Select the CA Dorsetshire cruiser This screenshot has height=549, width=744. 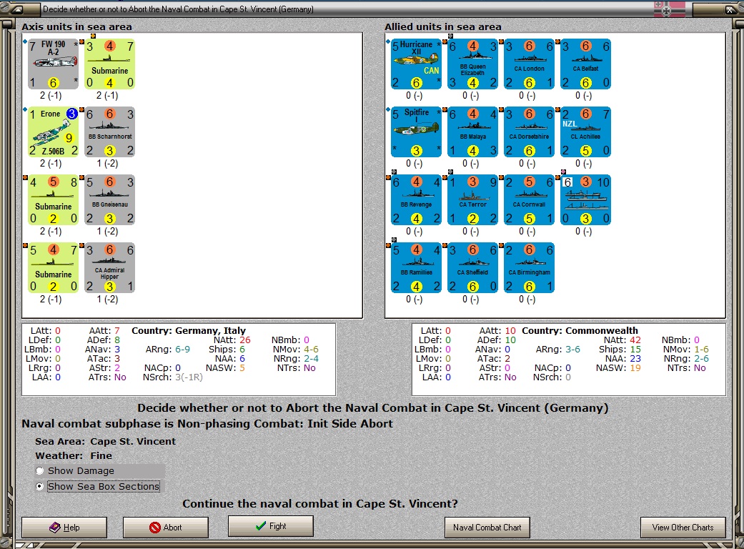(529, 132)
